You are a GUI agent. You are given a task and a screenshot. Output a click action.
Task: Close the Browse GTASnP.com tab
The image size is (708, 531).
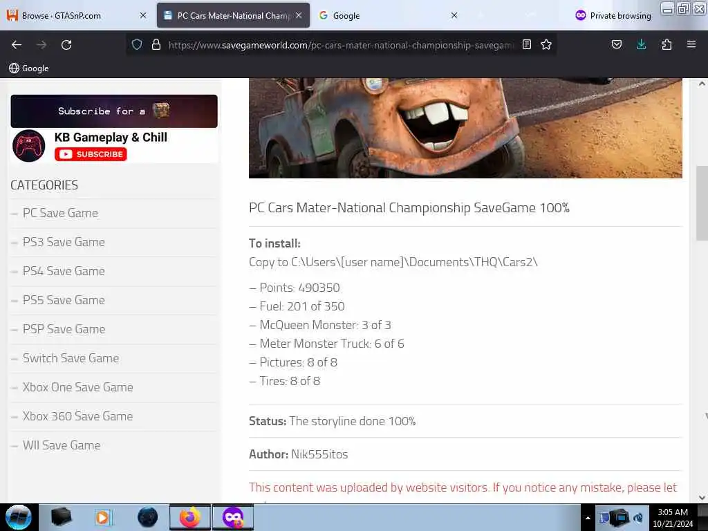pyautogui.click(x=143, y=15)
